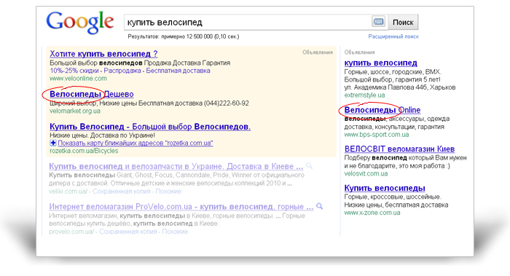Open result Интернет веломагазин ProVelo.com.ua
The image size is (510, 276).
point(181,206)
